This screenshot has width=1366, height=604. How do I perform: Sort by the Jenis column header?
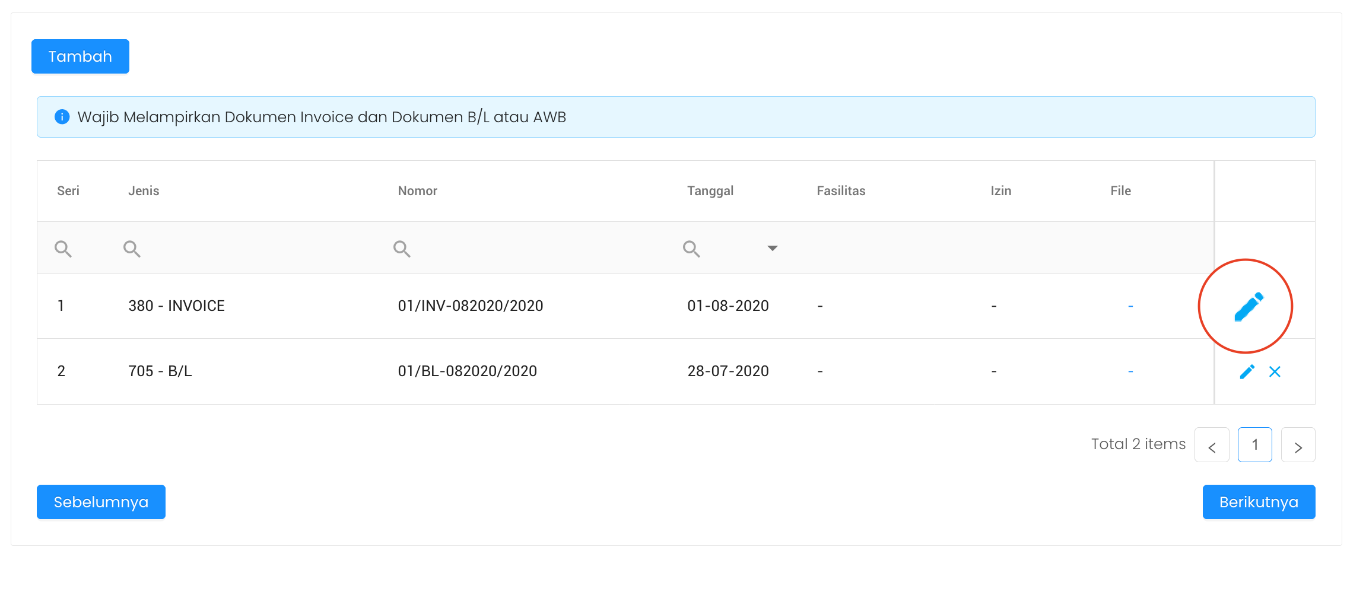pos(144,191)
